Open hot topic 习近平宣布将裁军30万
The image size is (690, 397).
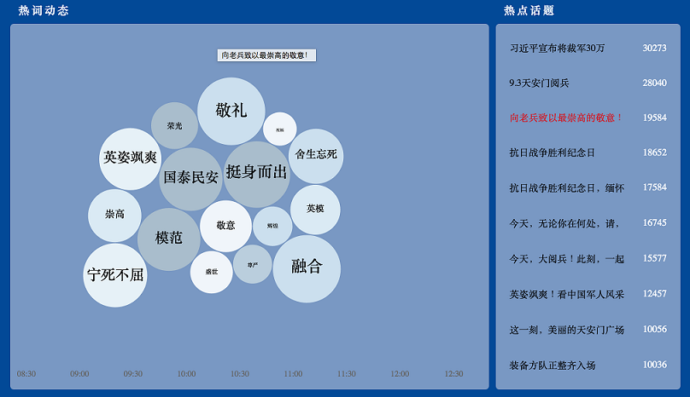pyautogui.click(x=557, y=49)
